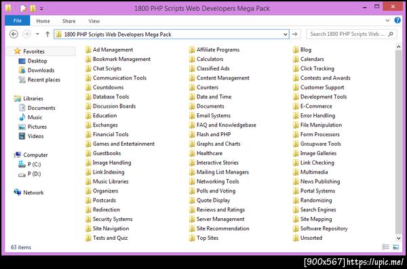
Task: Select the Affiliate Programs folder icon
Action: [192, 49]
